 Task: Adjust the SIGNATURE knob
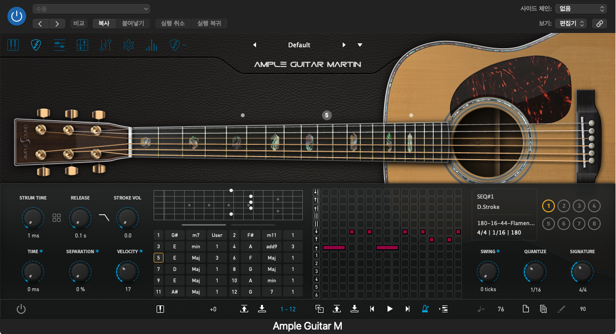point(583,271)
